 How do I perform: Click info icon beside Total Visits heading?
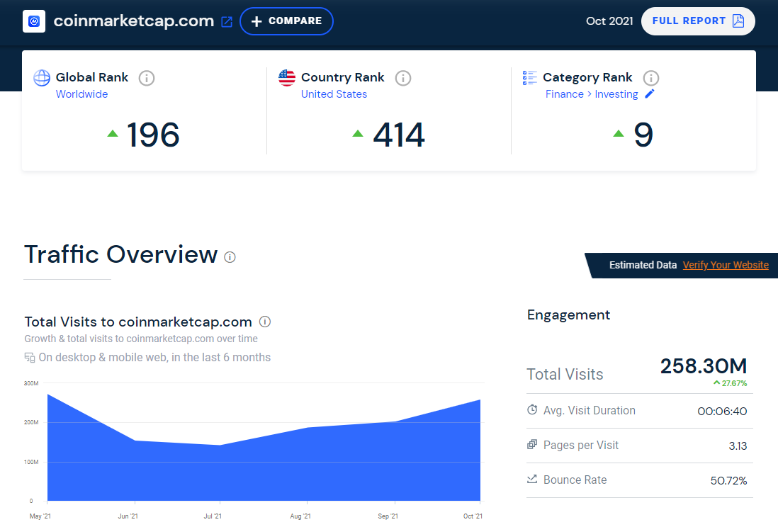click(265, 322)
